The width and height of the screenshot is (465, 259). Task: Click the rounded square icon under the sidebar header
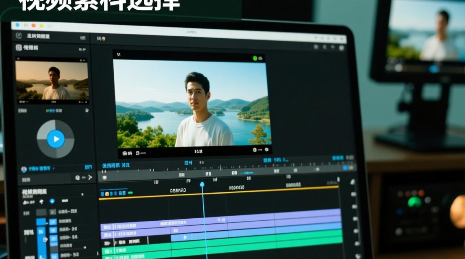tap(19, 48)
